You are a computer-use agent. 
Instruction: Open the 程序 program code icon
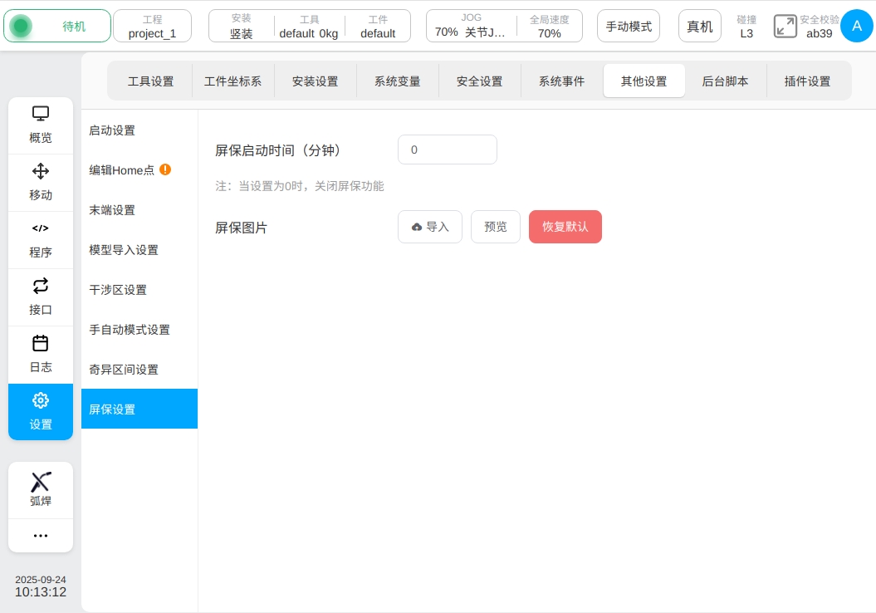40,228
